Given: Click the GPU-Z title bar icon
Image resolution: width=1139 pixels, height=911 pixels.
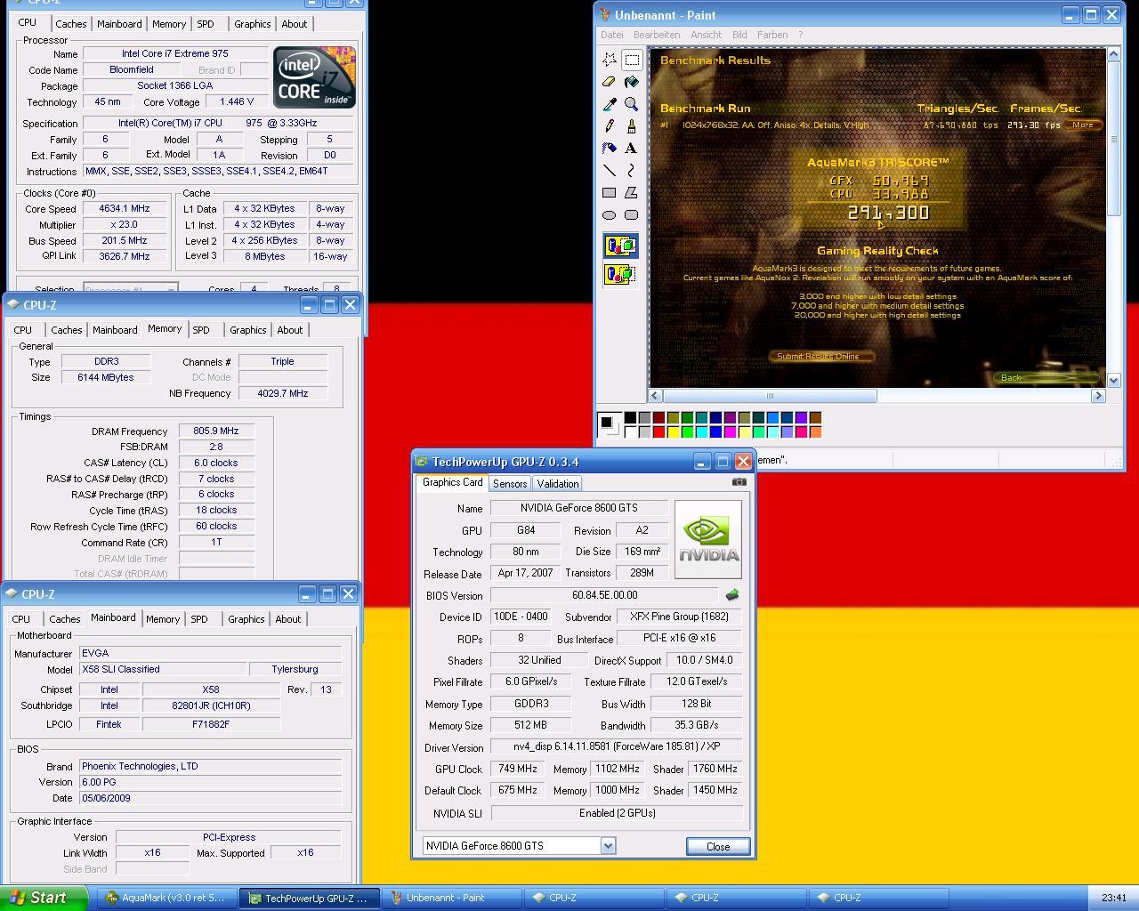Looking at the screenshot, I should (x=423, y=462).
